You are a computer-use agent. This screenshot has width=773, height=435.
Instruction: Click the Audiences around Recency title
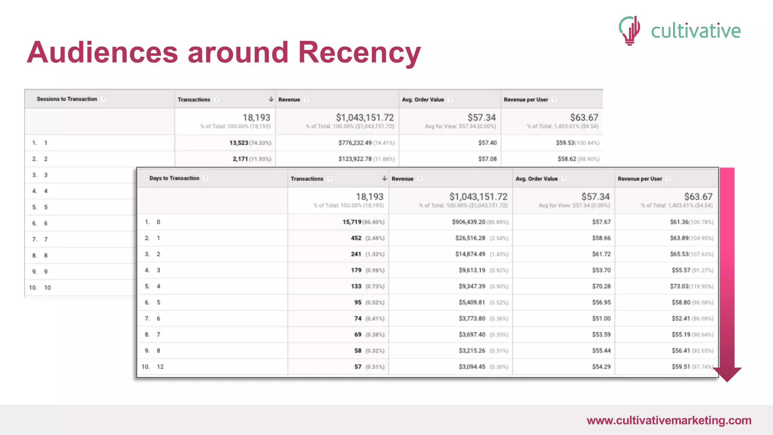tap(223, 52)
